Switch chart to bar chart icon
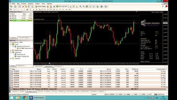 tap(71, 6)
